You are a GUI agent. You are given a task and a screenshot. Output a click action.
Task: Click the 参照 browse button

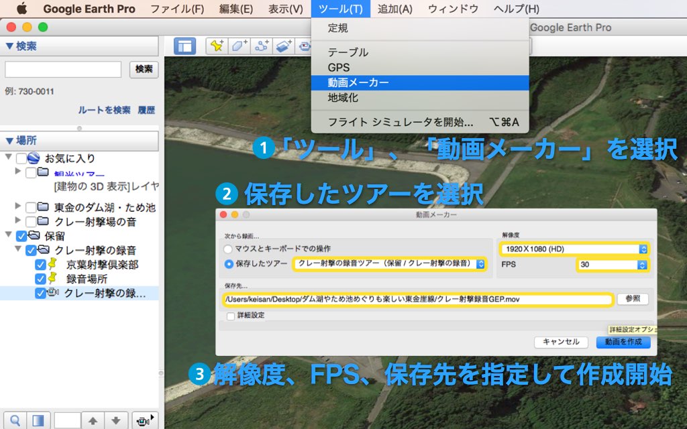(633, 298)
